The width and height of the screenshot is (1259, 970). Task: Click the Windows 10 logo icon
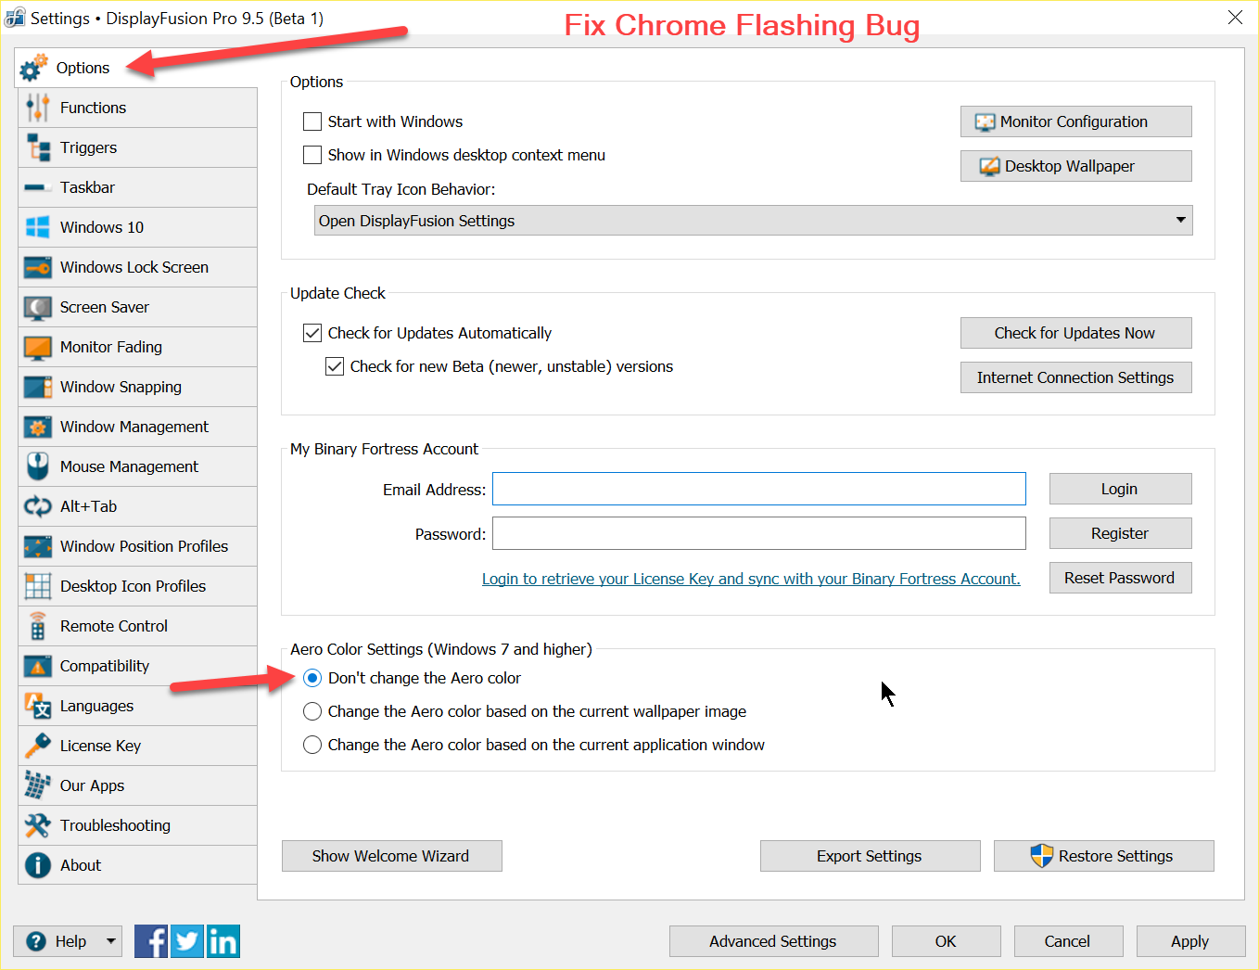pos(37,227)
